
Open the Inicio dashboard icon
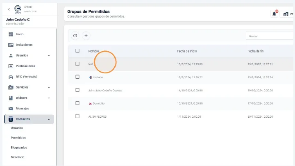[x=11, y=34]
